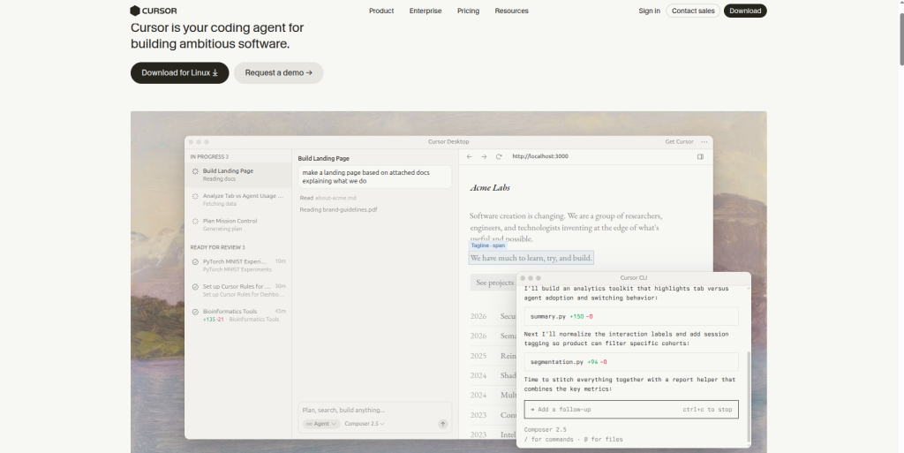Click Download for Linux button
This screenshot has width=904, height=453.
(x=180, y=72)
